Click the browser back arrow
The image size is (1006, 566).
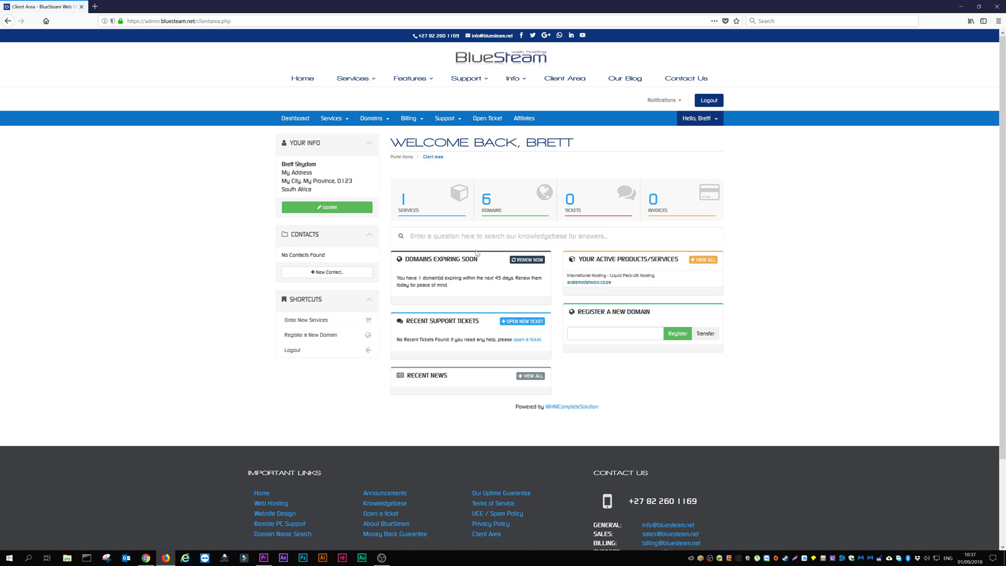(8, 21)
